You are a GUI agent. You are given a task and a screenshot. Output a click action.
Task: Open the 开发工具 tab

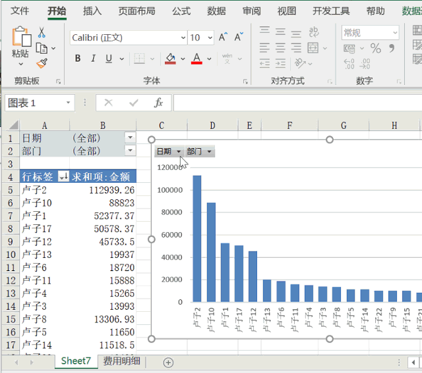tap(331, 11)
